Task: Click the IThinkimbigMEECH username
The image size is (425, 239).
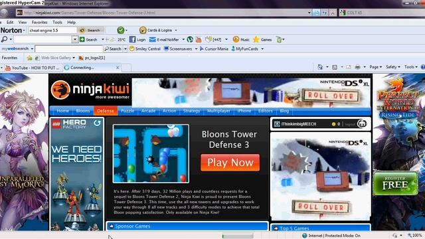Action: (298, 124)
